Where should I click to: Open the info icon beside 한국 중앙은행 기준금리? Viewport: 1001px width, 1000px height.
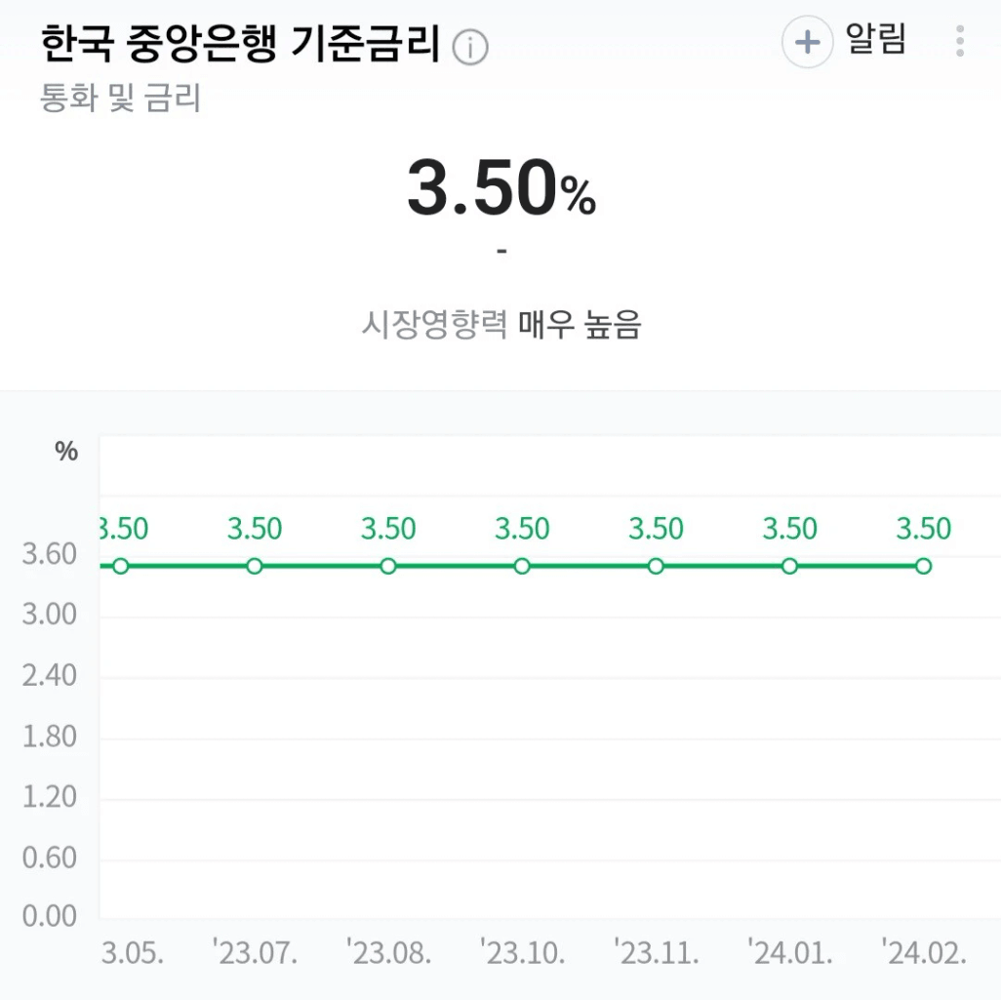coord(470,47)
